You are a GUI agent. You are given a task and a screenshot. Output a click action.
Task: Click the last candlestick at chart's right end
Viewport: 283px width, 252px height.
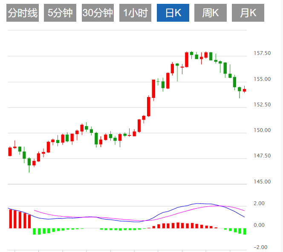245,90
